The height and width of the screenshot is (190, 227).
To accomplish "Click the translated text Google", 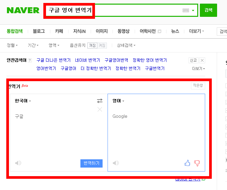I will (120, 116).
